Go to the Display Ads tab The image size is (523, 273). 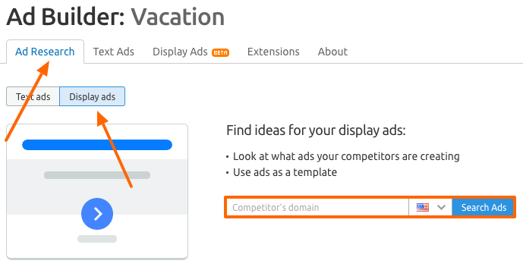(180, 52)
